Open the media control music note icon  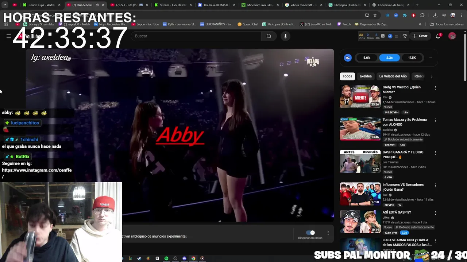tap(444, 15)
